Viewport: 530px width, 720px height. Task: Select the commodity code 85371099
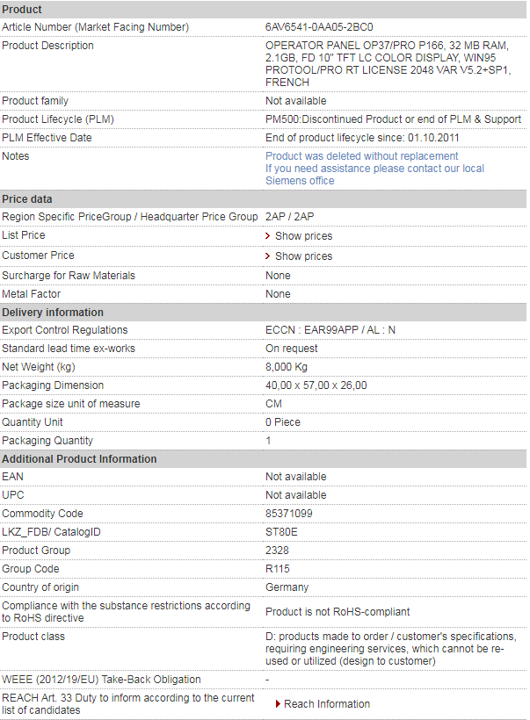point(288,514)
